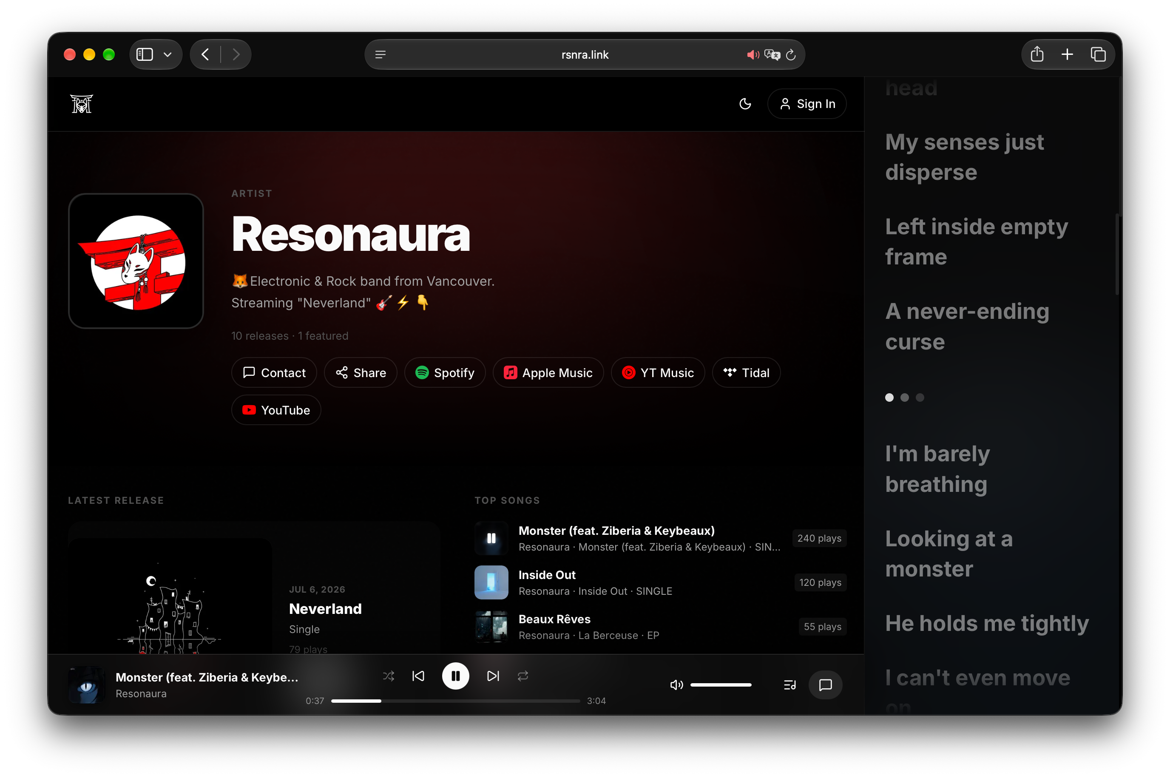Open the play queue icon
The image size is (1170, 778).
[x=789, y=685]
